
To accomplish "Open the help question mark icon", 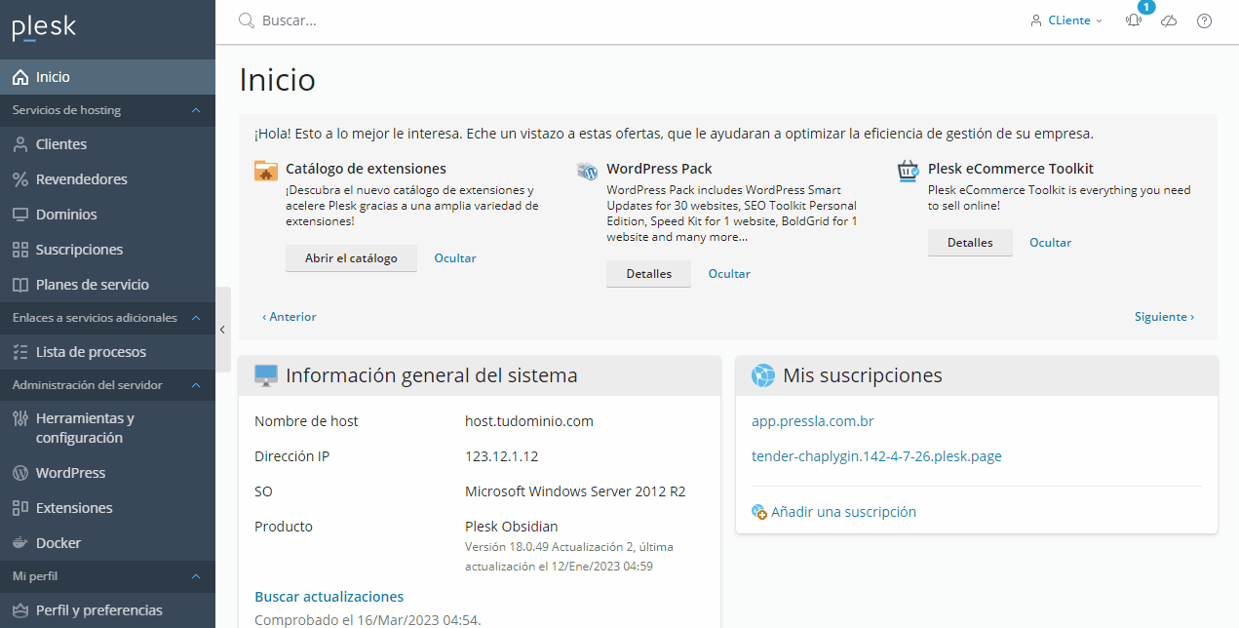I will click(x=1204, y=20).
